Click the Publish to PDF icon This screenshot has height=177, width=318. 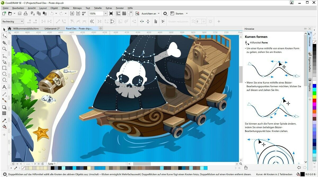tap(84, 13)
